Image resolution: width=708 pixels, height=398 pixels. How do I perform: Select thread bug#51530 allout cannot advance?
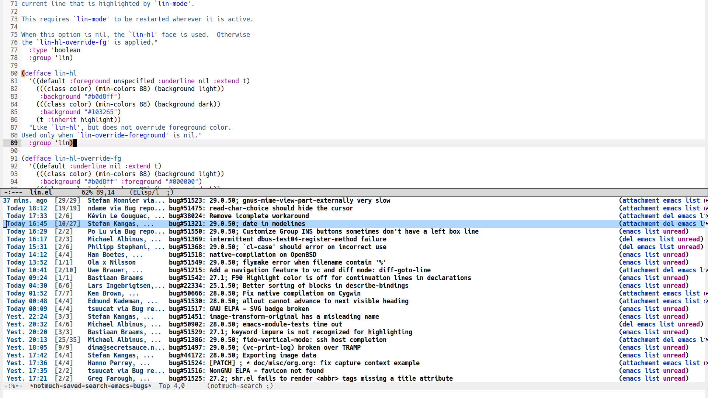click(289, 301)
